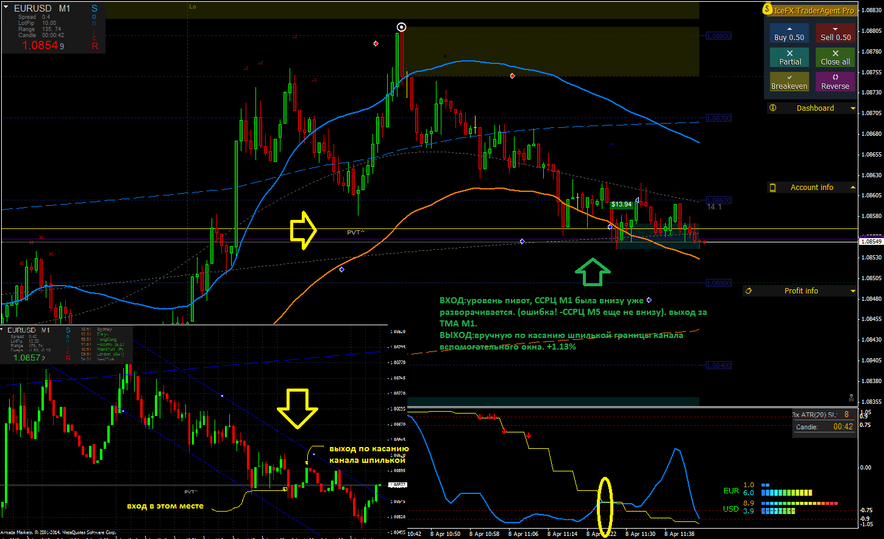This screenshot has width=884, height=539.
Task: Click the LotPip 10.00 readout
Action: [37, 23]
